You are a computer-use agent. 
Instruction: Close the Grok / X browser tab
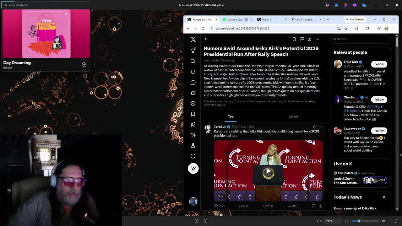pos(285,19)
